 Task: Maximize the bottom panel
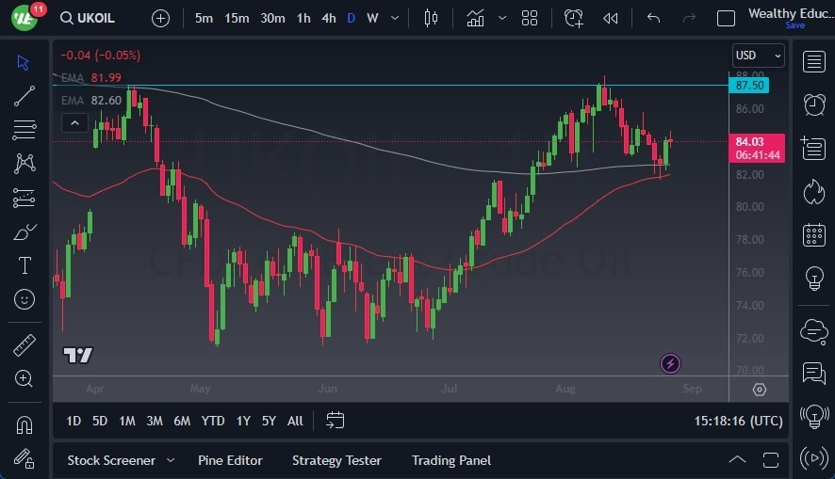(x=771, y=460)
